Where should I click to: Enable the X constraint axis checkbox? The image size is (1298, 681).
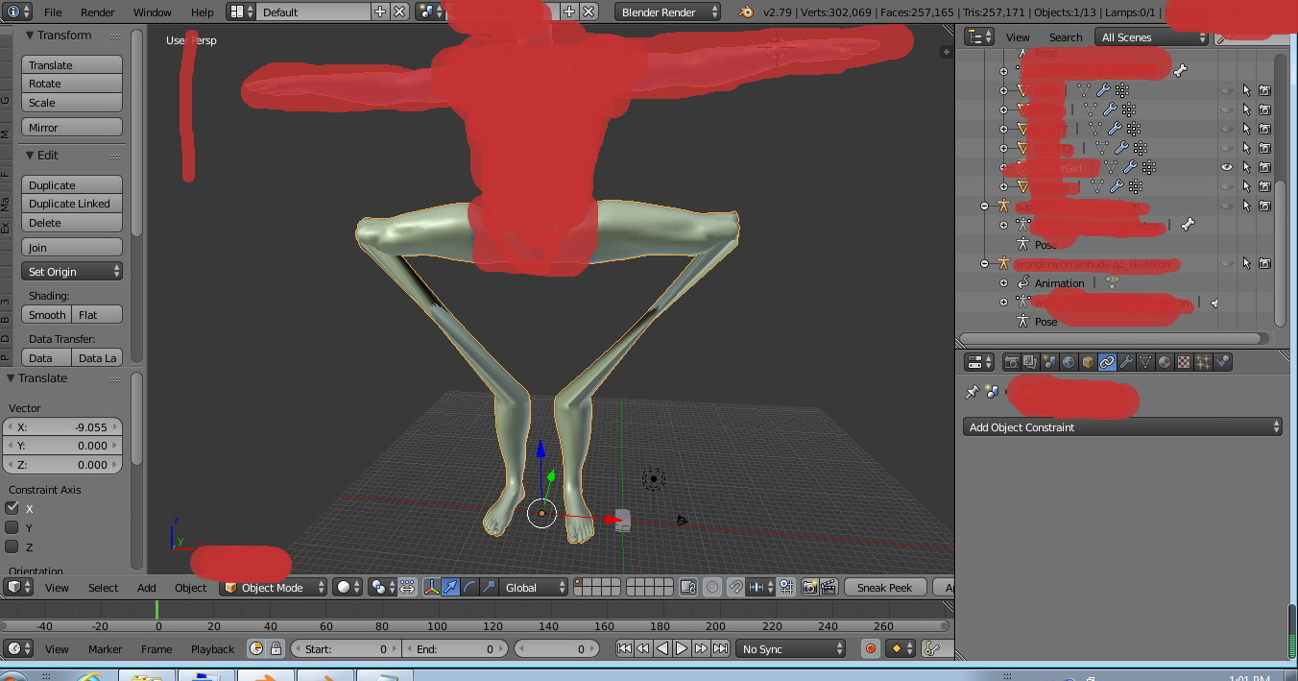click(x=12, y=508)
